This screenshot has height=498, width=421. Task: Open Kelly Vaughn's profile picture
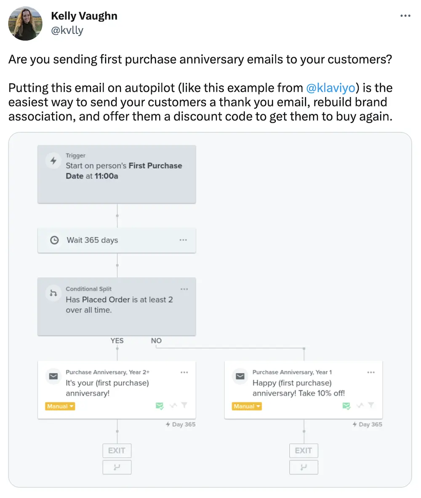pyautogui.click(x=25, y=24)
